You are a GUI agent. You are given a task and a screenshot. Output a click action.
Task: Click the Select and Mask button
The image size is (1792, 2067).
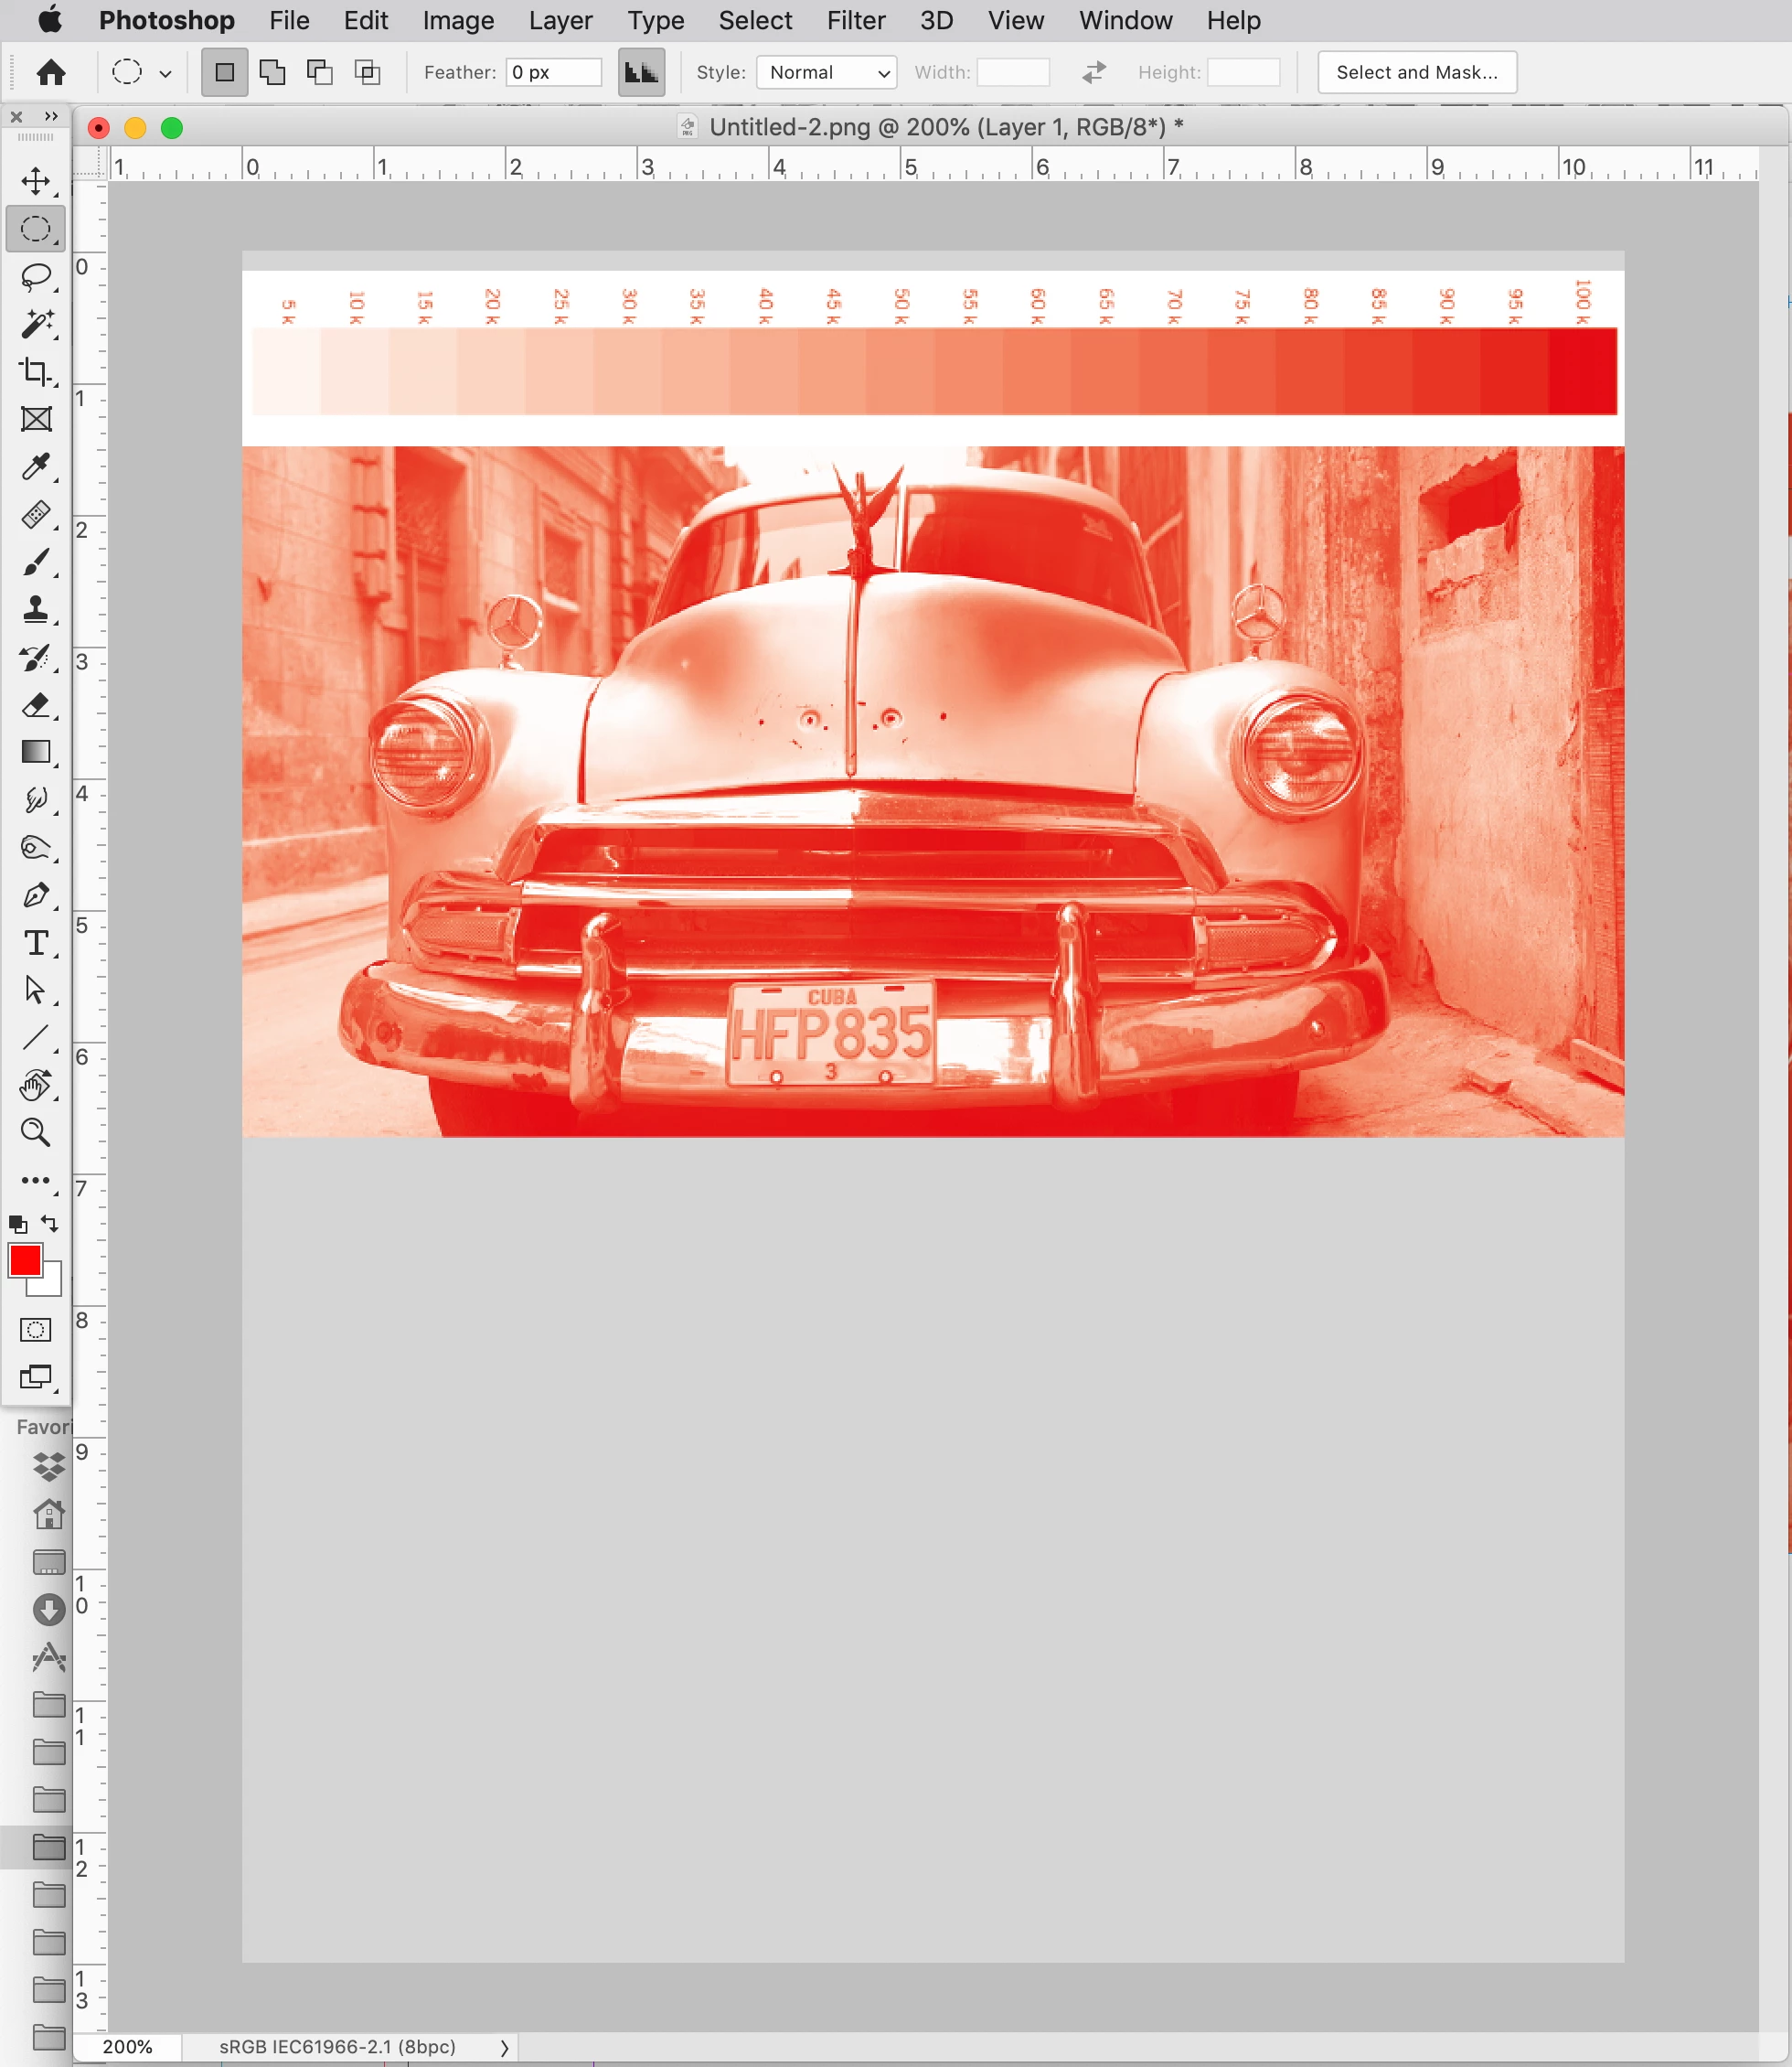[1416, 72]
